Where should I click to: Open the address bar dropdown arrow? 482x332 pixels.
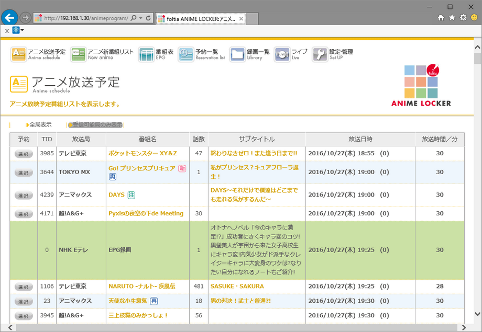[x=141, y=18]
